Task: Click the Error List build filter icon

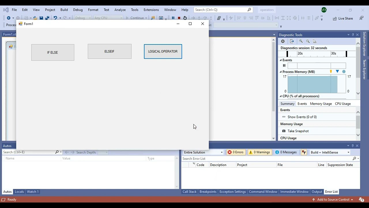Action: tap(304, 152)
